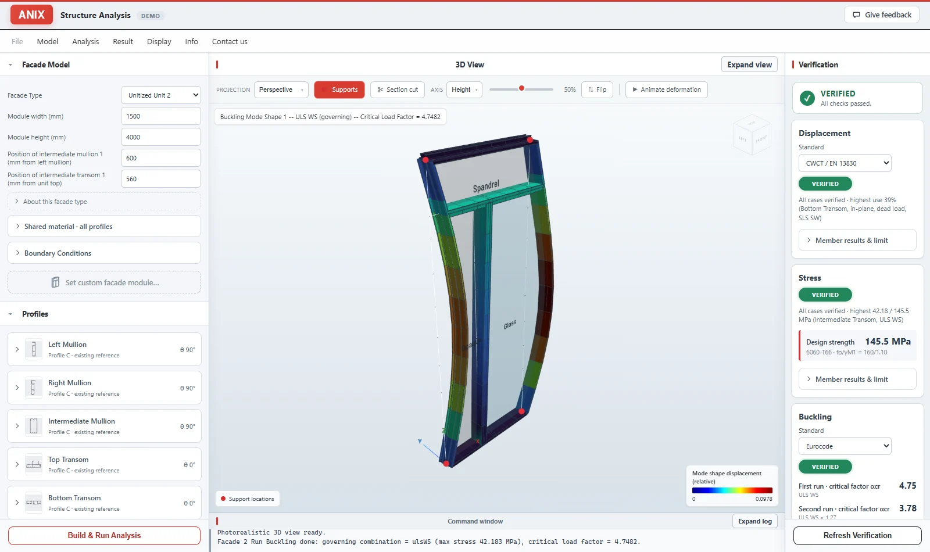Click Expand view button
930x552 pixels.
[x=749, y=64]
